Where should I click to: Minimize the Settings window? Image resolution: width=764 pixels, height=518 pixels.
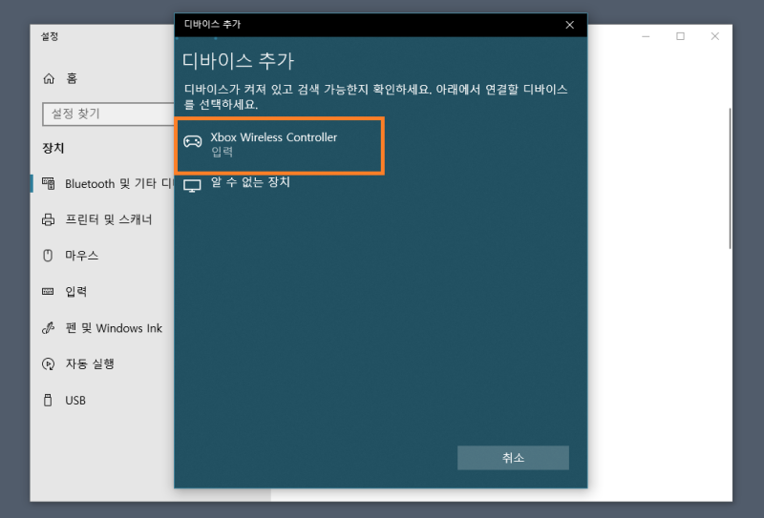[646, 36]
